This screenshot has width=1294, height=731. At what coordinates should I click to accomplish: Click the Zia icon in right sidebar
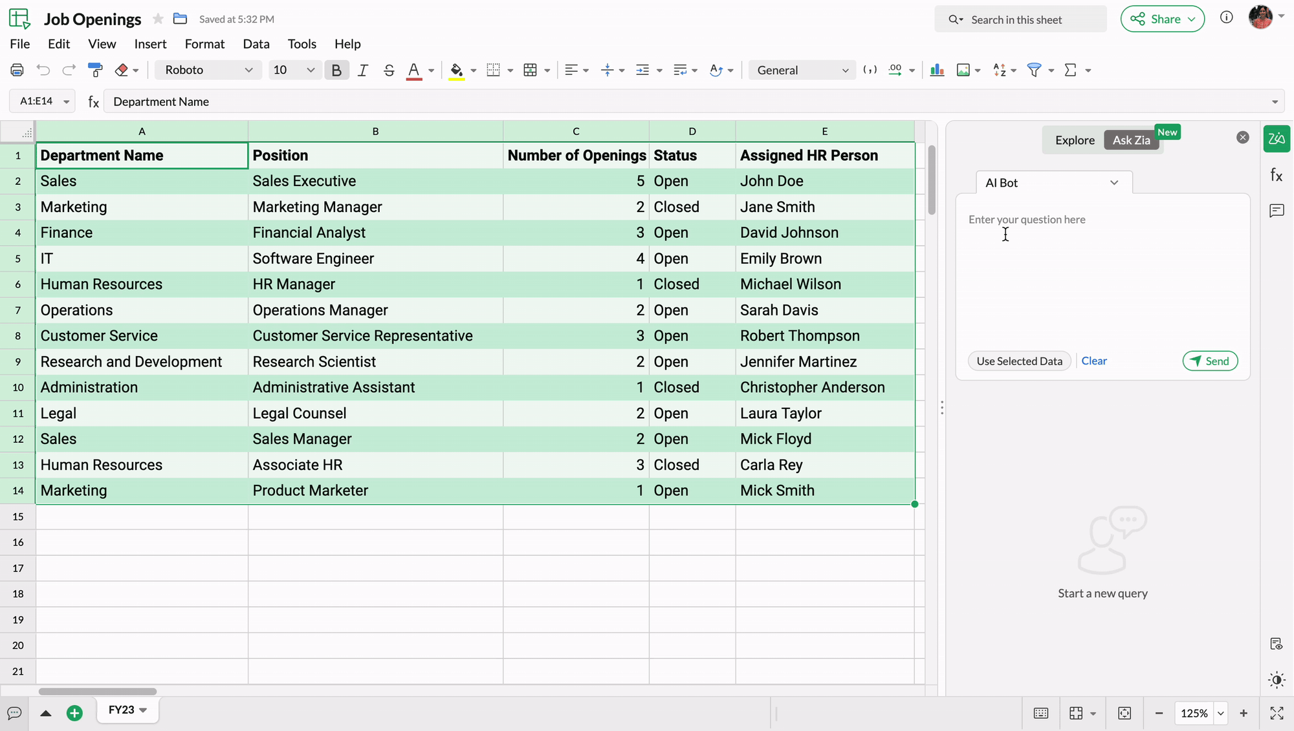[x=1277, y=139]
